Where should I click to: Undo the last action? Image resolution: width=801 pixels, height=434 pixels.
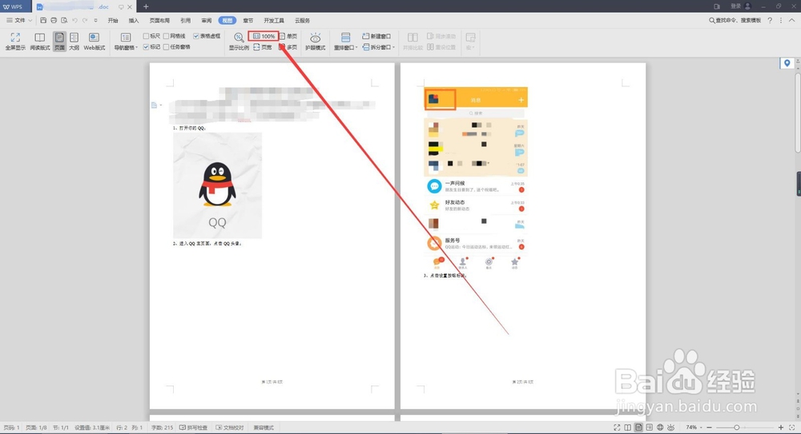[x=74, y=21]
